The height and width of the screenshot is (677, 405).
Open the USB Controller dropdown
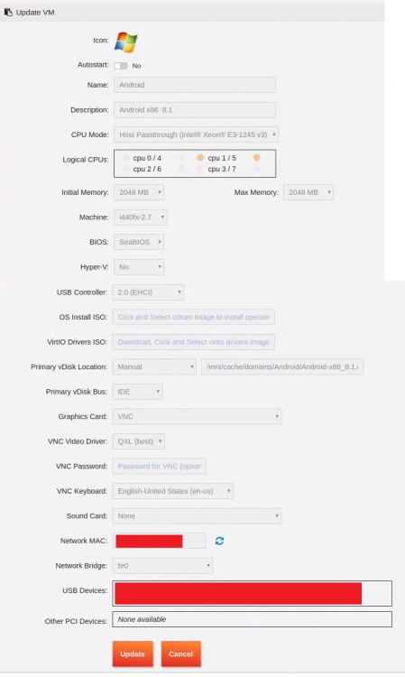(x=148, y=292)
